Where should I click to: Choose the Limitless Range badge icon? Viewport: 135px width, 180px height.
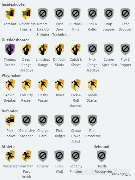pos(43,49)
